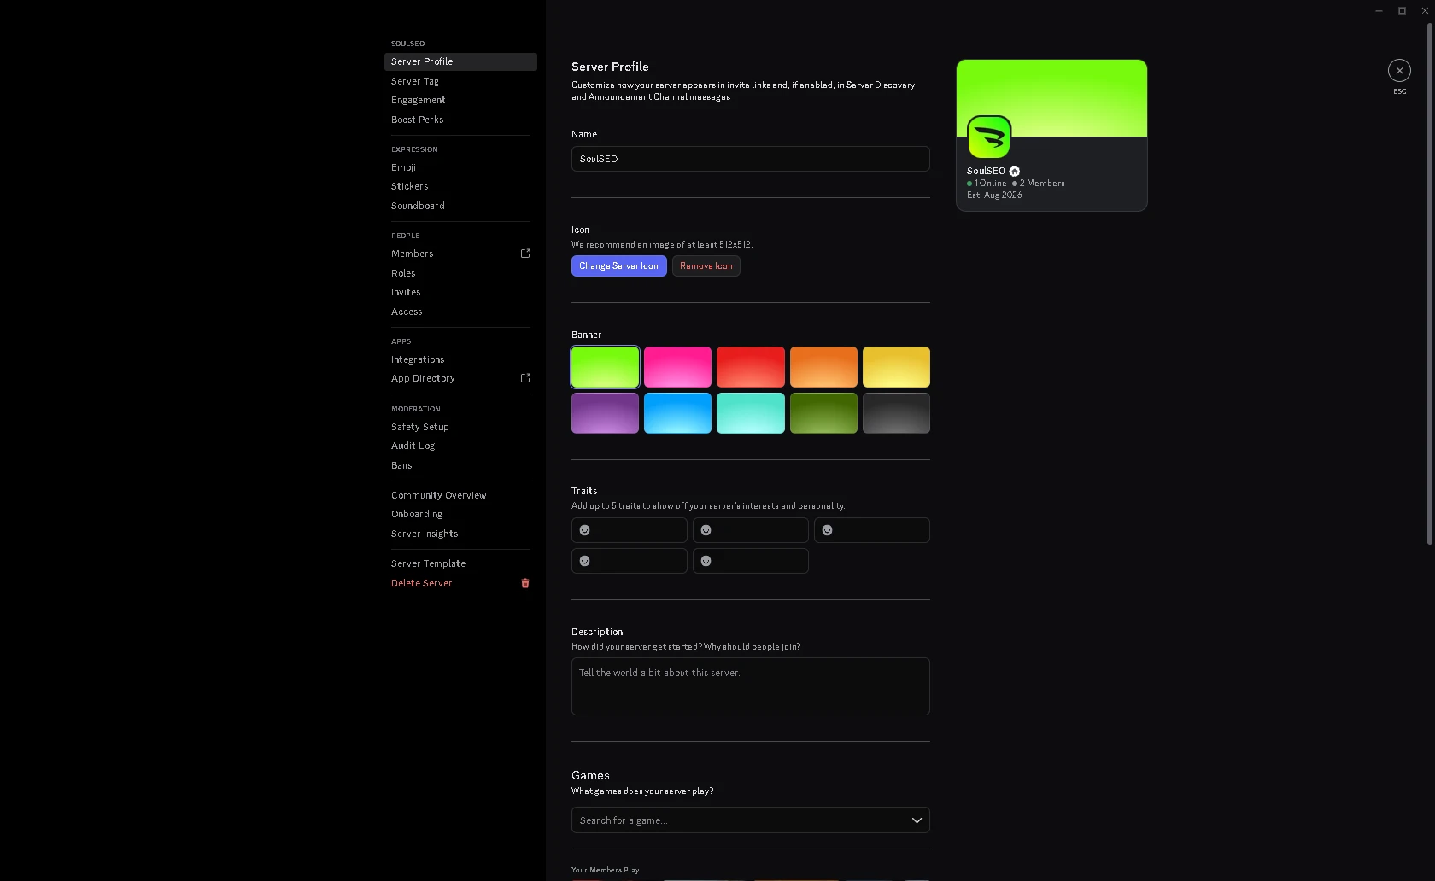The width and height of the screenshot is (1435, 881).
Task: Click the 'Est. Aug 2026' text
Action: click(994, 195)
